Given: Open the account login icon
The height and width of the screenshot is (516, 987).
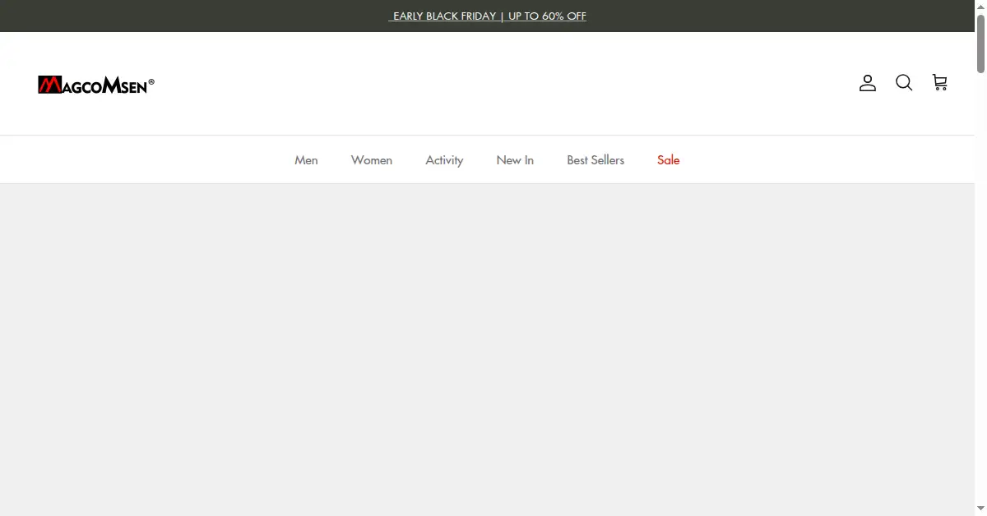Looking at the screenshot, I should [x=868, y=83].
